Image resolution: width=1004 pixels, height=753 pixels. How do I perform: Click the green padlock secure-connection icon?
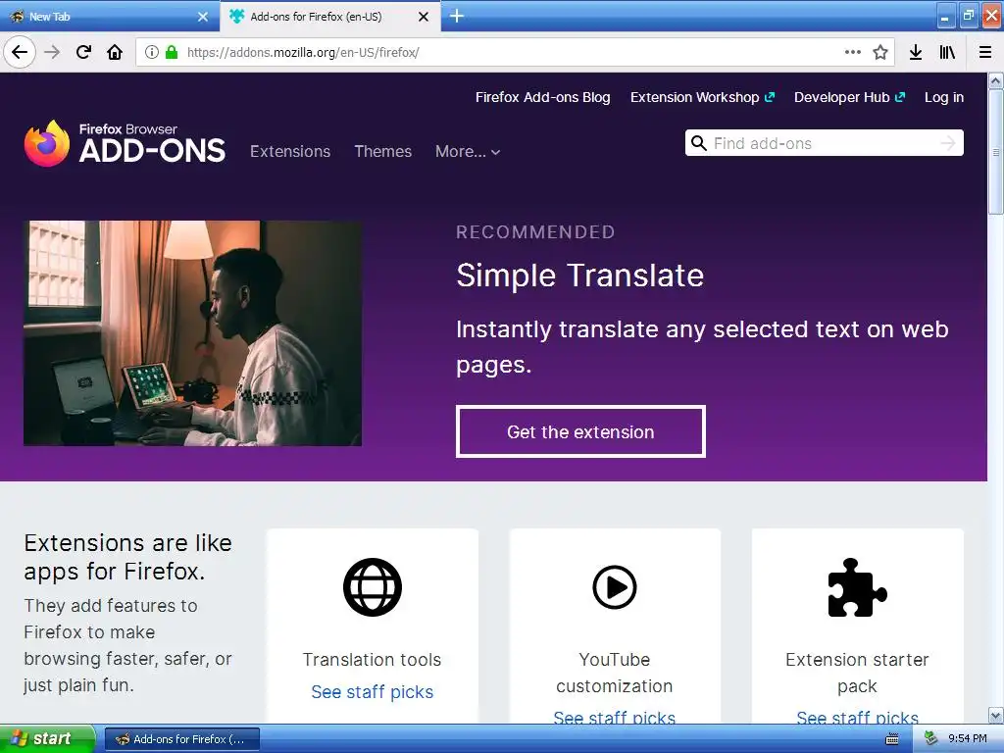click(171, 52)
